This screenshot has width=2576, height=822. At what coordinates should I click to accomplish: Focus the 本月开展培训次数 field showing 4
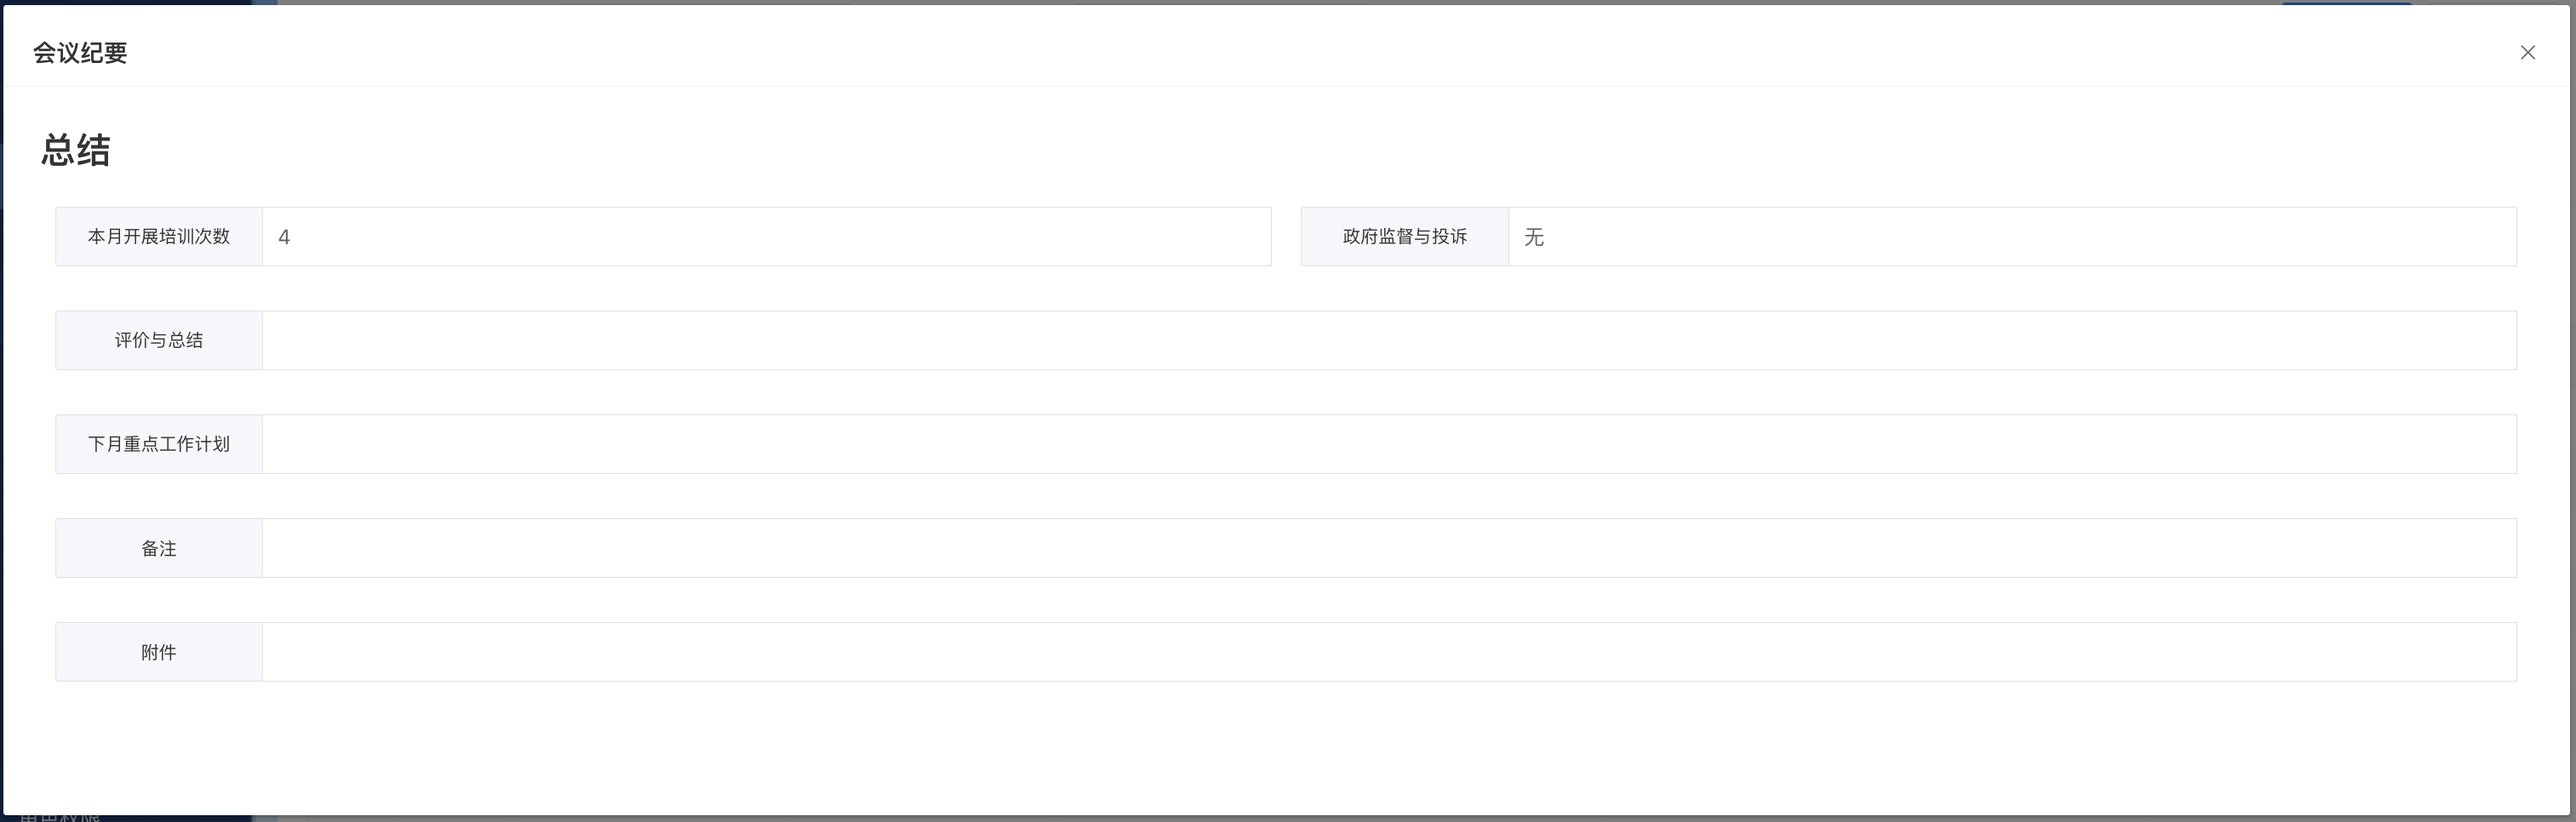click(766, 237)
